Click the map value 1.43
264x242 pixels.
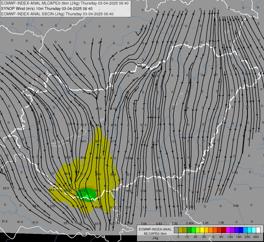(205, 223)
